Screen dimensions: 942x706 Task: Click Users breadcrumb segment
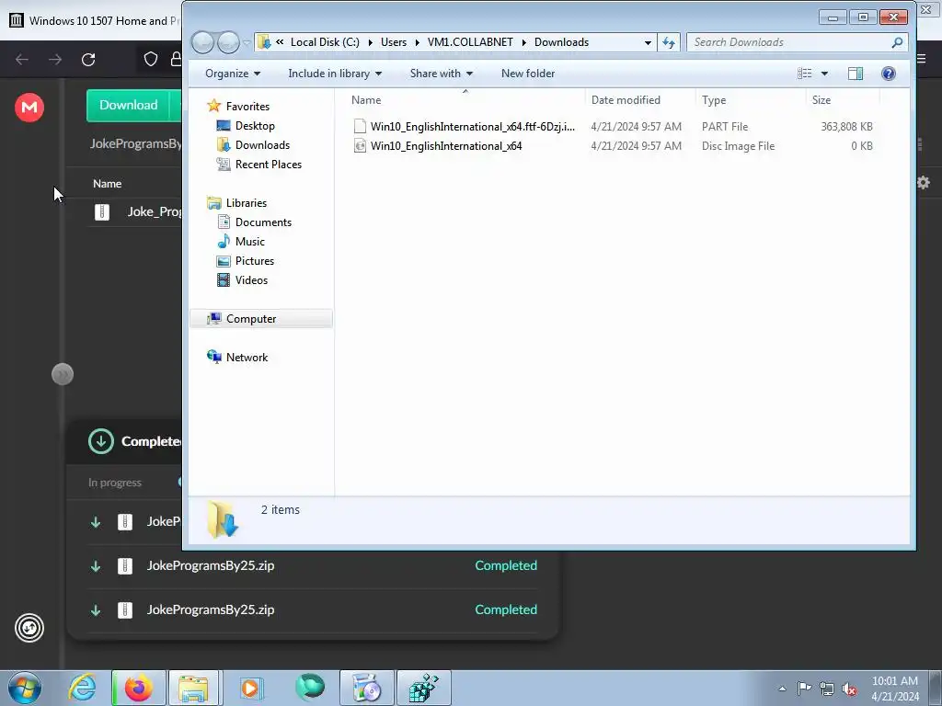(x=394, y=42)
